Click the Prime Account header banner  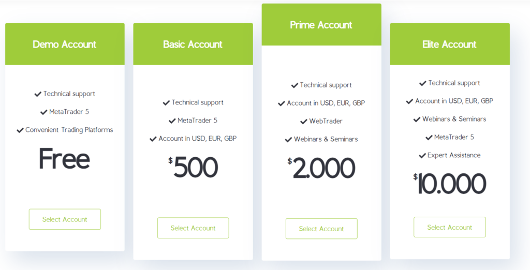(321, 25)
